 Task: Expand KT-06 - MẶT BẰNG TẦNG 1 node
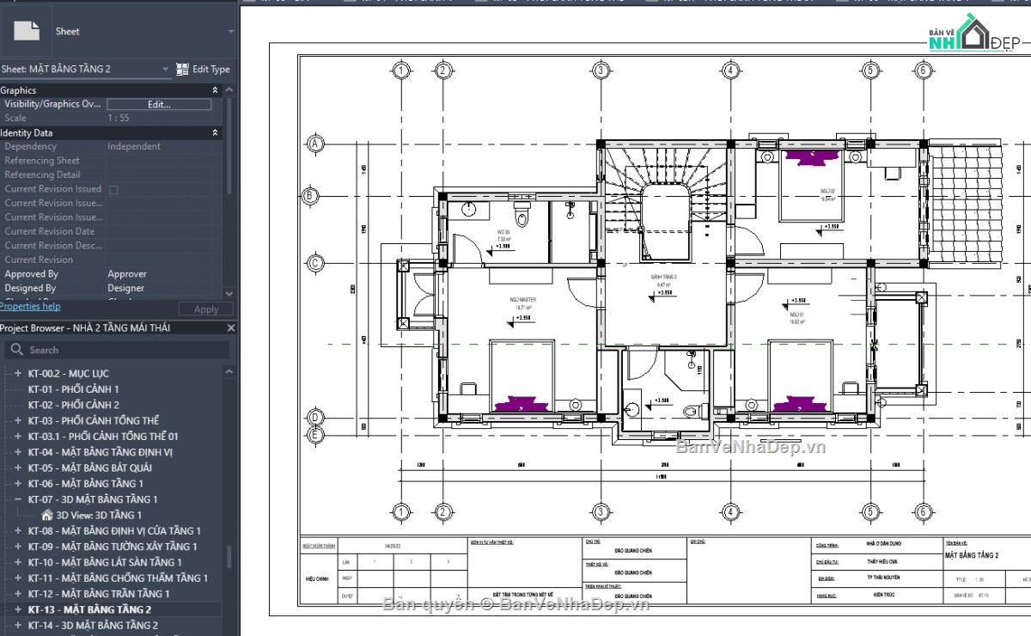click(x=17, y=484)
